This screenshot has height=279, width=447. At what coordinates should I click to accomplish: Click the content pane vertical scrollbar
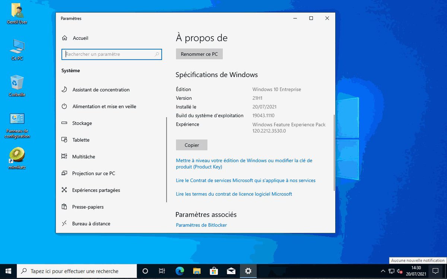coord(334,153)
